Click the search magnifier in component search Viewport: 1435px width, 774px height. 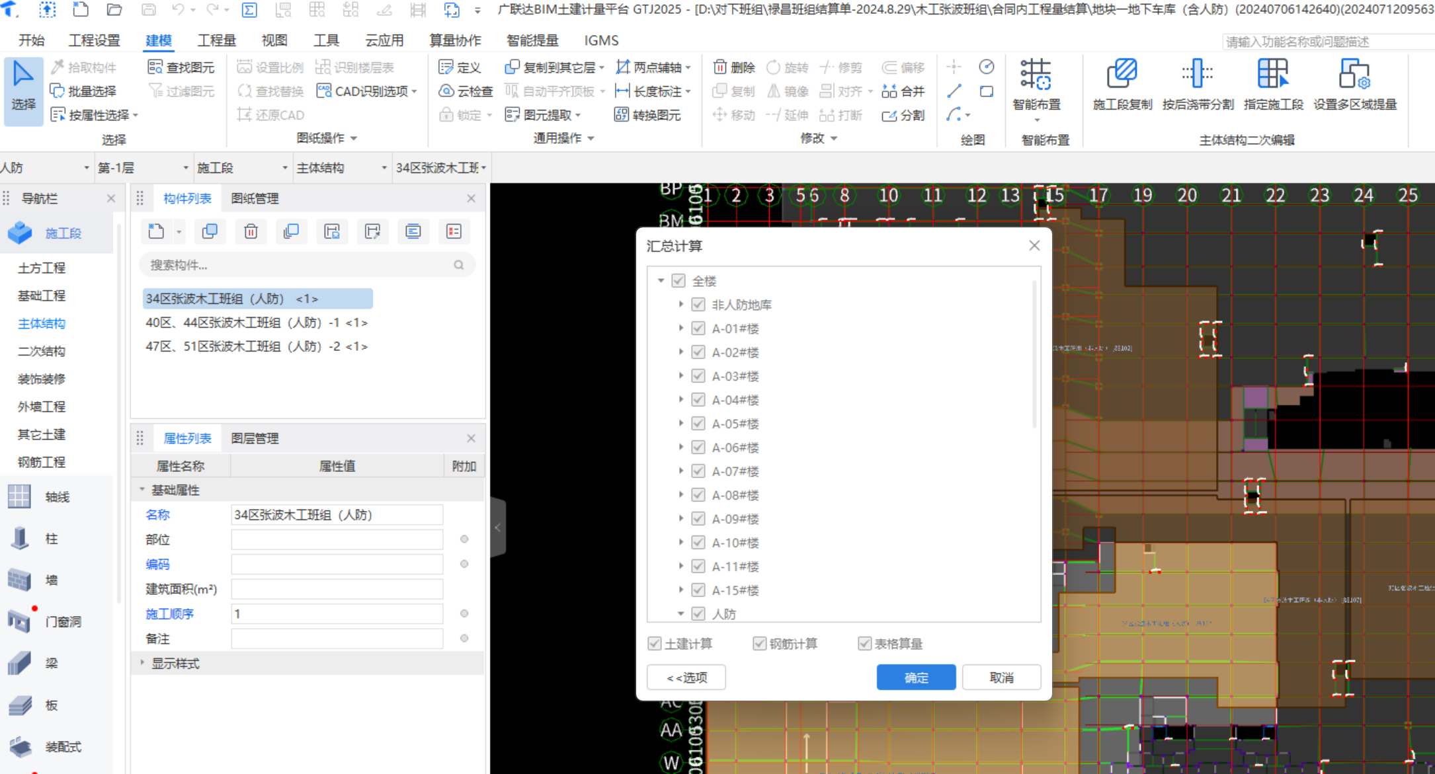(x=459, y=265)
